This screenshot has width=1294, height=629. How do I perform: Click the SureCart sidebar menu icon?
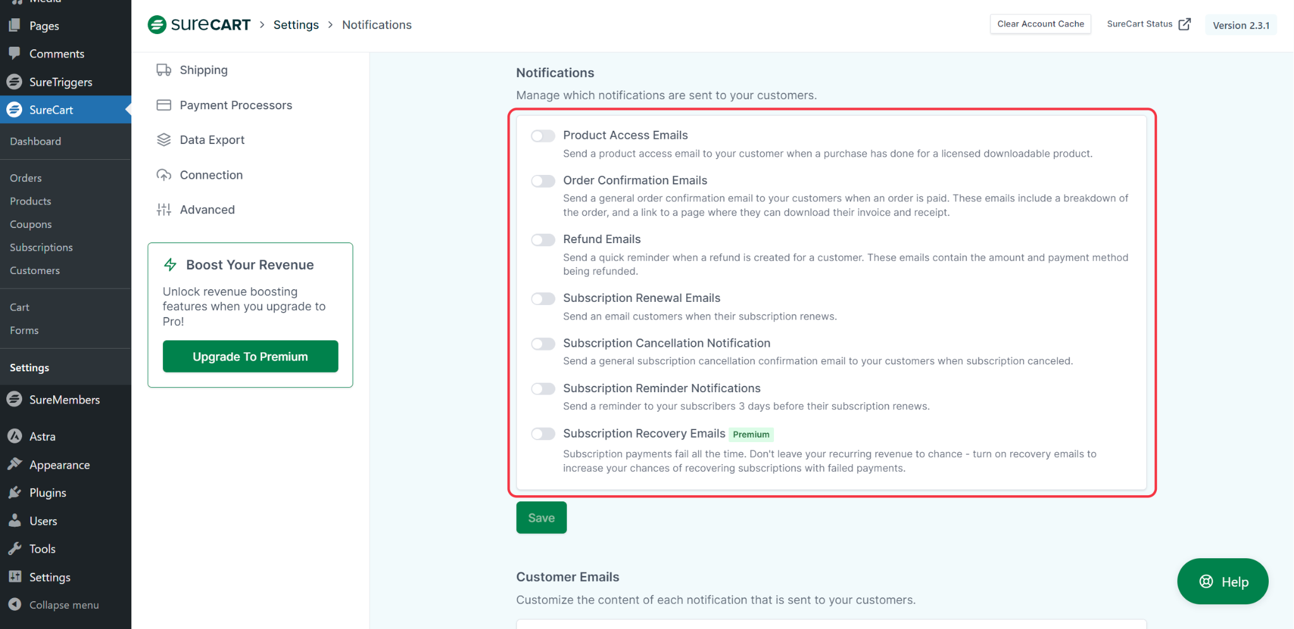click(x=15, y=110)
